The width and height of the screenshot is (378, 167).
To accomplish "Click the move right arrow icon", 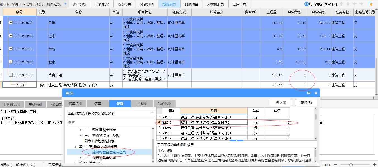I will (x=362, y=4).
